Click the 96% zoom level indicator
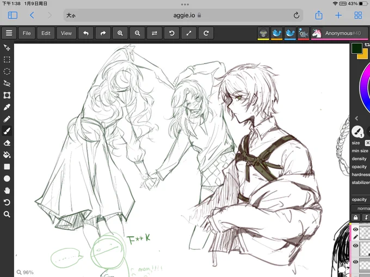Viewport: 370px width, 277px height. pos(25,273)
